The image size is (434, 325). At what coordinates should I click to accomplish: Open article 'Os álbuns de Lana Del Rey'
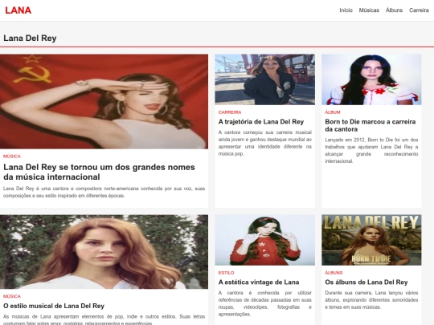coord(366,282)
